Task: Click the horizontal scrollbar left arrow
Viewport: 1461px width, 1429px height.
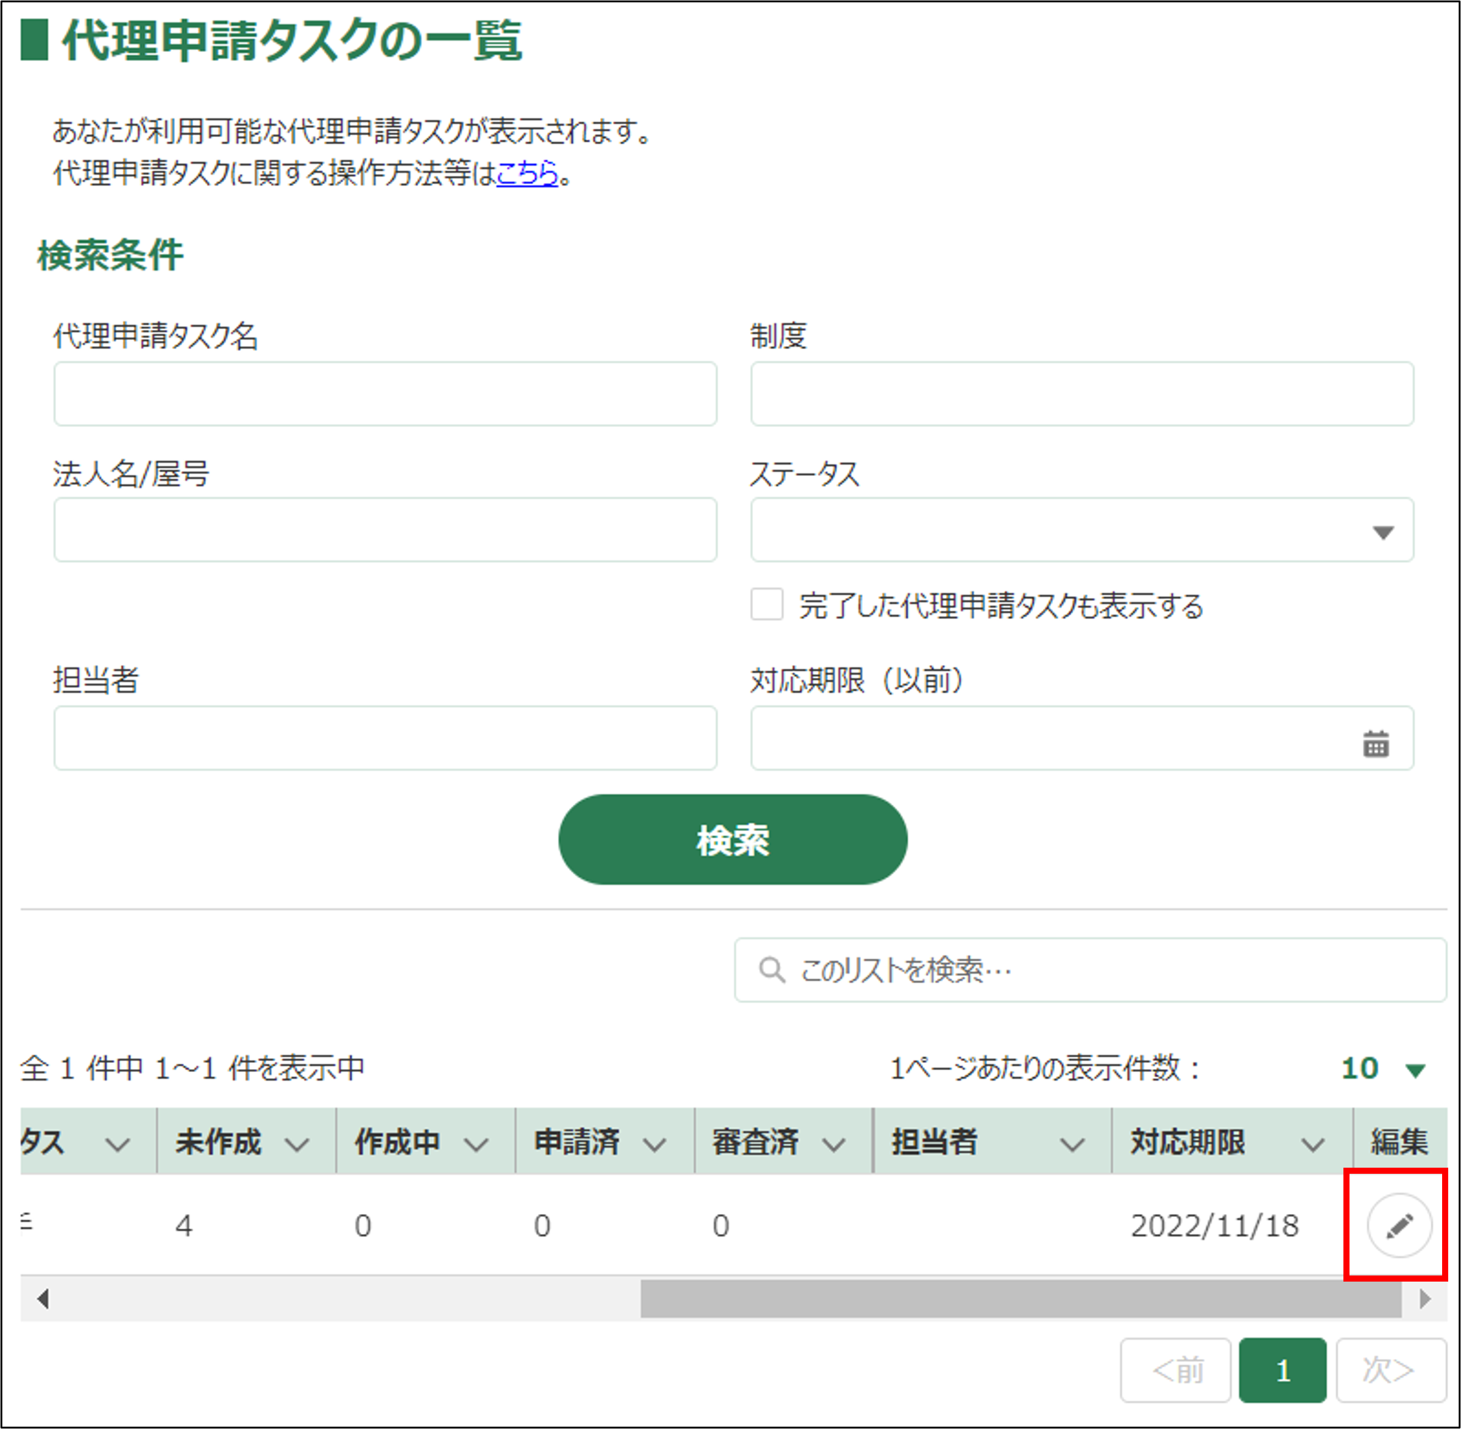Action: [x=43, y=1299]
